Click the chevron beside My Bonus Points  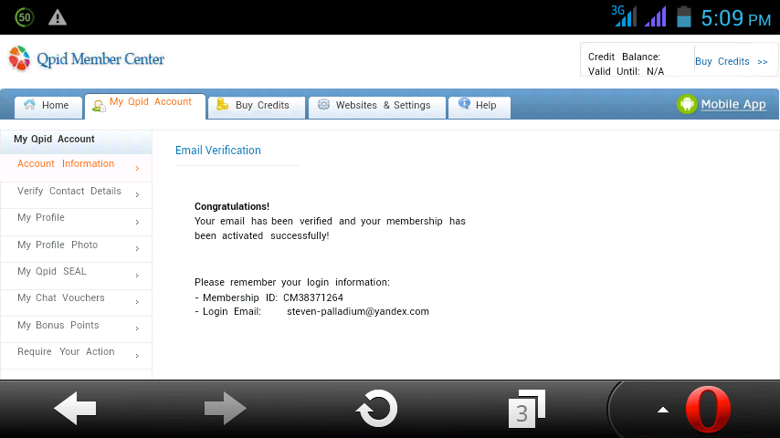(x=137, y=328)
